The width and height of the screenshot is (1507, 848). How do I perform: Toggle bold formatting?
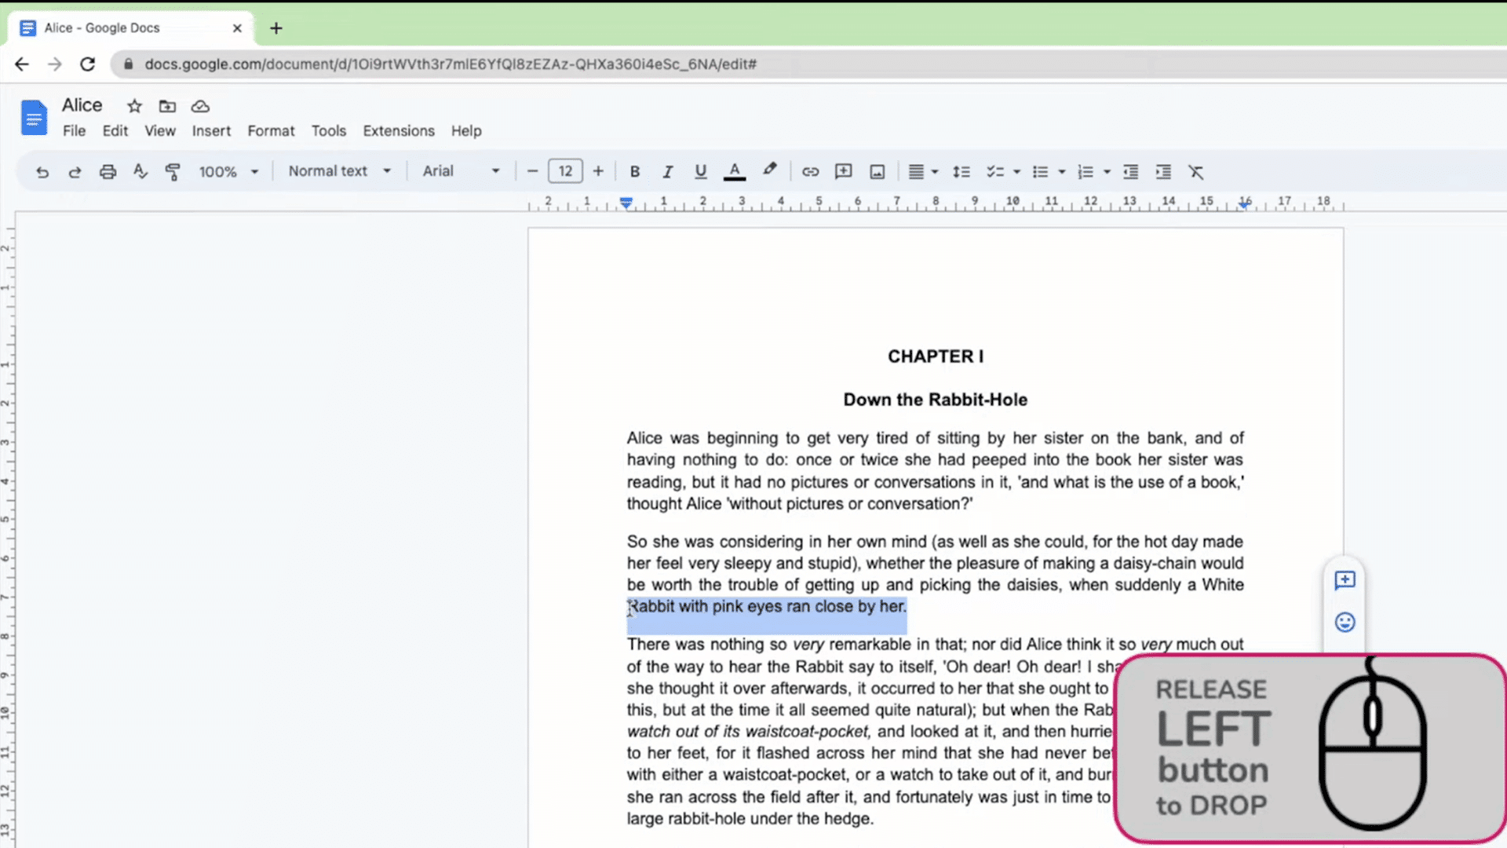635,171
